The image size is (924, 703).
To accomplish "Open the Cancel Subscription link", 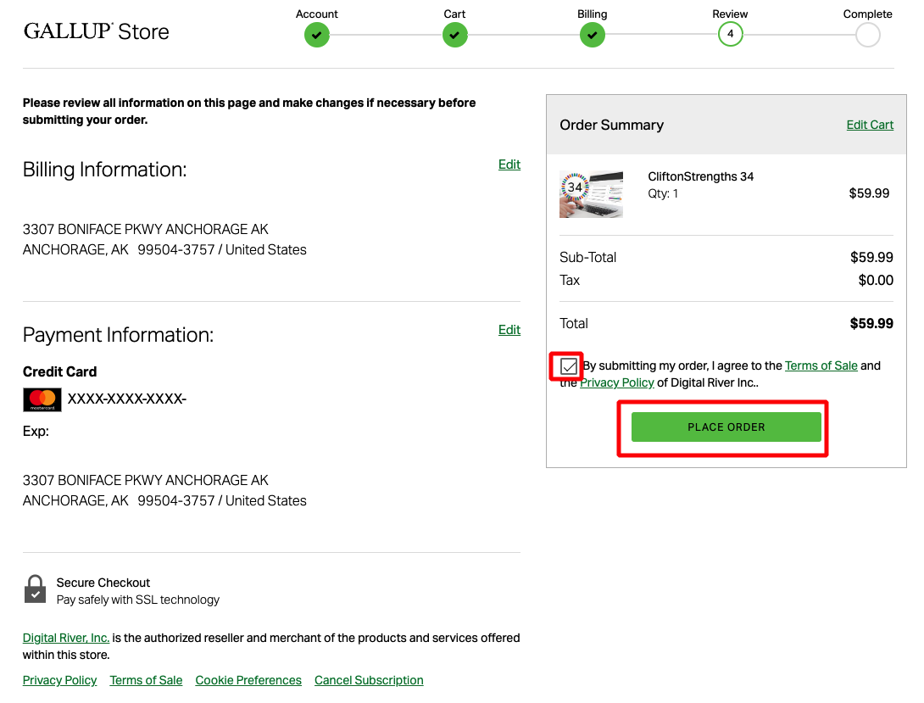I will coord(369,681).
